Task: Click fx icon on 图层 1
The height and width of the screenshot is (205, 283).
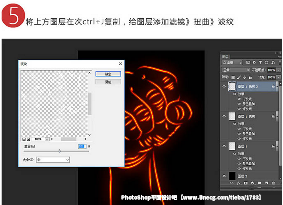Action: 273,146
